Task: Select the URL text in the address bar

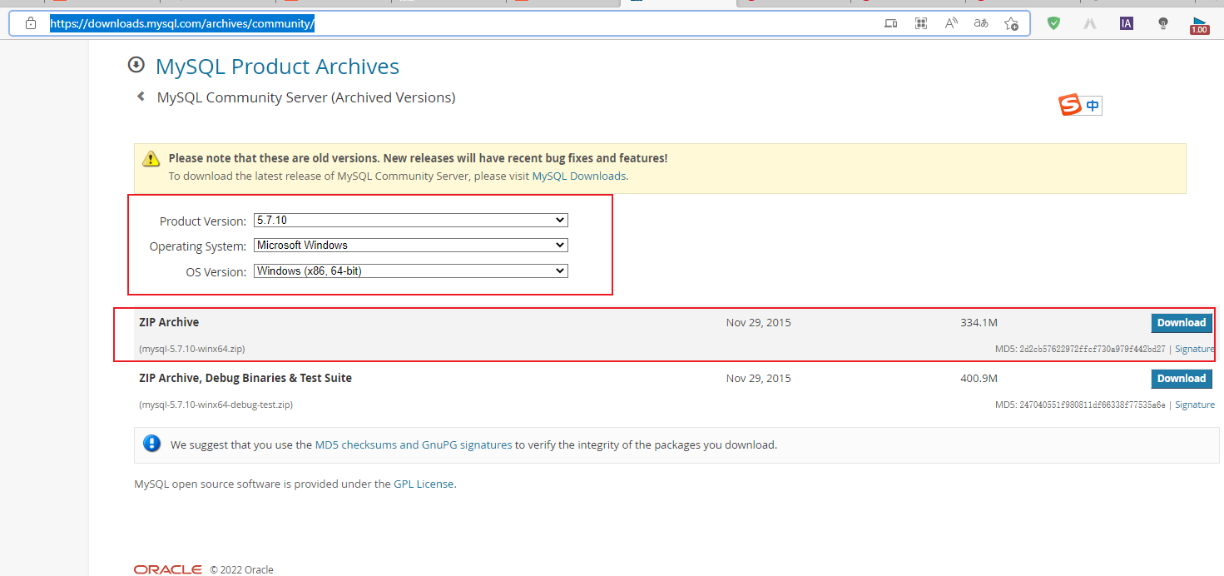Action: pos(181,23)
